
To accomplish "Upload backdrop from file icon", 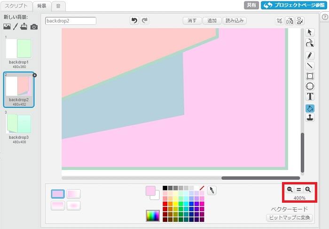I will (x=23, y=26).
